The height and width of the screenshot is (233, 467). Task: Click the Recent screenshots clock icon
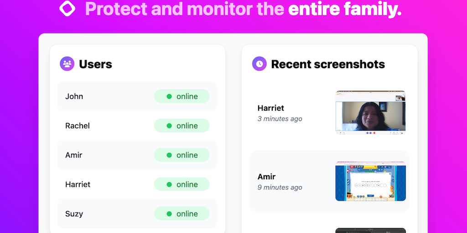[x=259, y=64]
